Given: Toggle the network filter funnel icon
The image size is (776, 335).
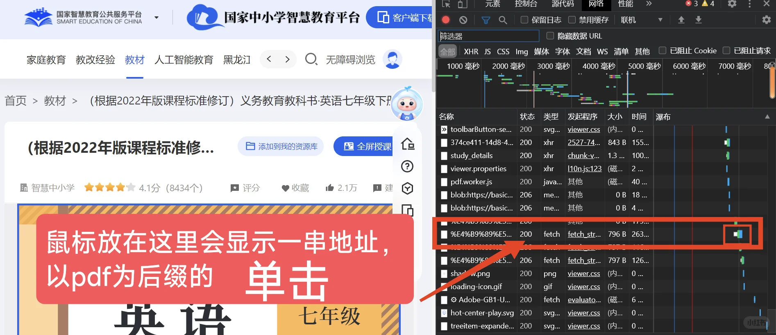Looking at the screenshot, I should click(x=486, y=20).
